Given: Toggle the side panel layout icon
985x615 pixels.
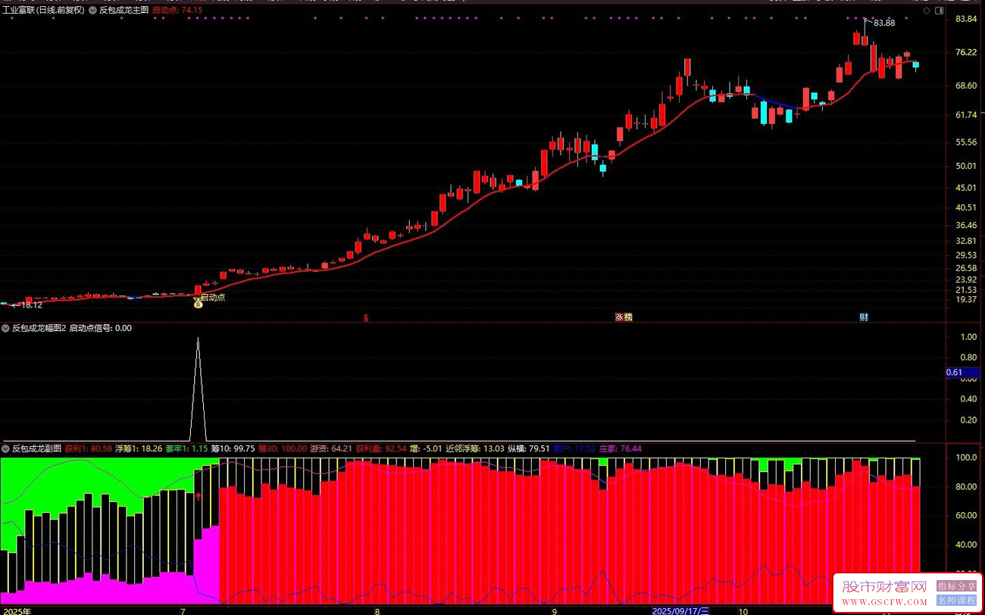Looking at the screenshot, I should point(938,11).
